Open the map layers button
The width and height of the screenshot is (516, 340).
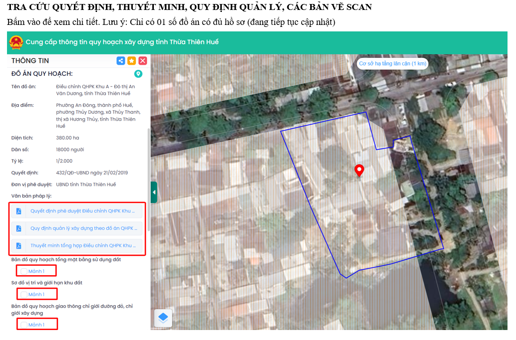[x=163, y=318]
